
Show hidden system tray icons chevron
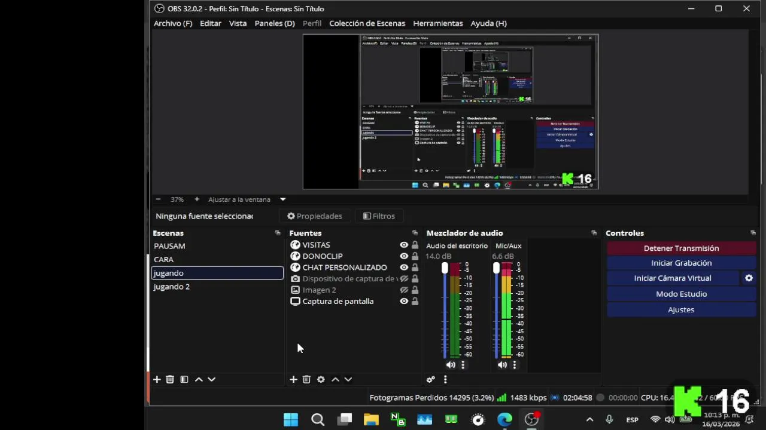(x=589, y=420)
